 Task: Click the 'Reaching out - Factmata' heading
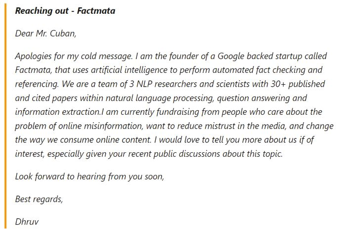pyautogui.click(x=65, y=10)
